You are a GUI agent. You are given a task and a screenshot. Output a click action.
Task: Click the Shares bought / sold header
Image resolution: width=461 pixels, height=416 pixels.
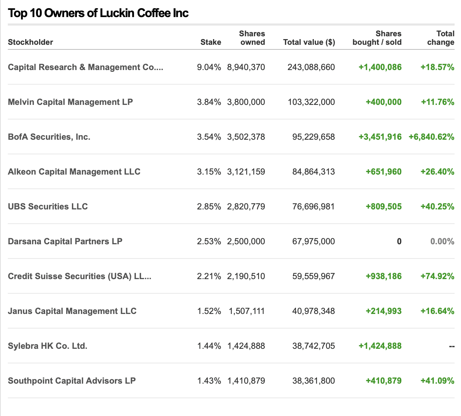coord(377,38)
